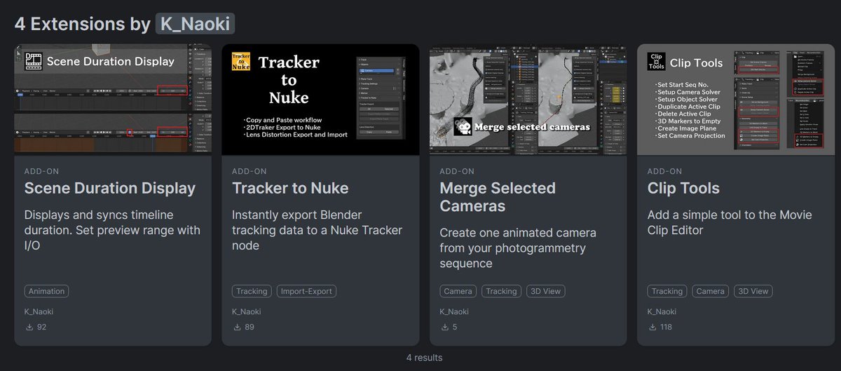Click ADD-ON label on Merge Selected Cameras card

456,171
